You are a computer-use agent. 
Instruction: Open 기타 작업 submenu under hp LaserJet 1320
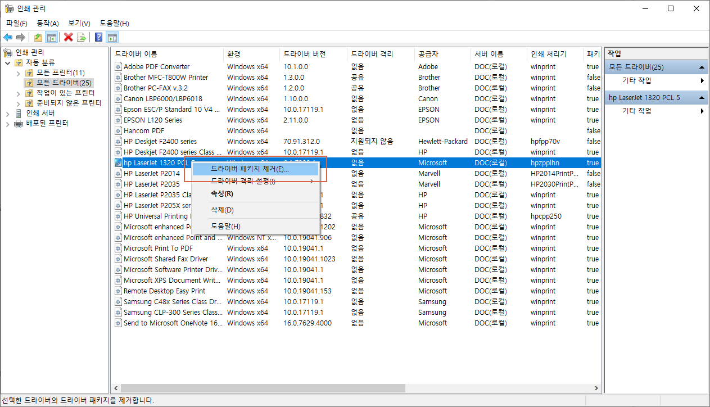tap(656, 111)
